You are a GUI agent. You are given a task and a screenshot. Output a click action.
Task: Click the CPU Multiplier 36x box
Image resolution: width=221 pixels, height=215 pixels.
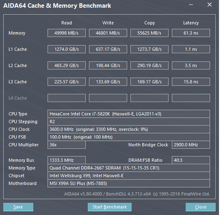pyautogui.click(x=66, y=145)
